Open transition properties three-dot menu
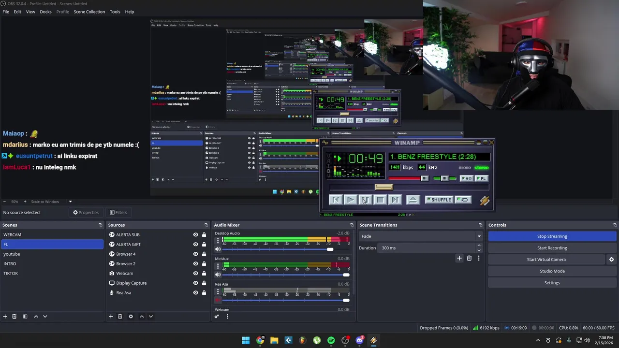 click(479, 258)
